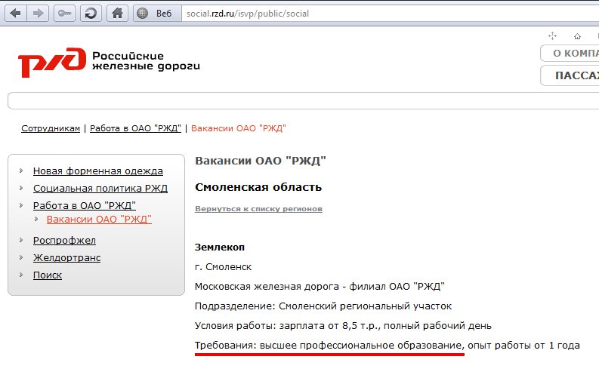599x375 pixels.
Task: Open the 'ПАССАЖ...' top menu button
Action: point(570,75)
